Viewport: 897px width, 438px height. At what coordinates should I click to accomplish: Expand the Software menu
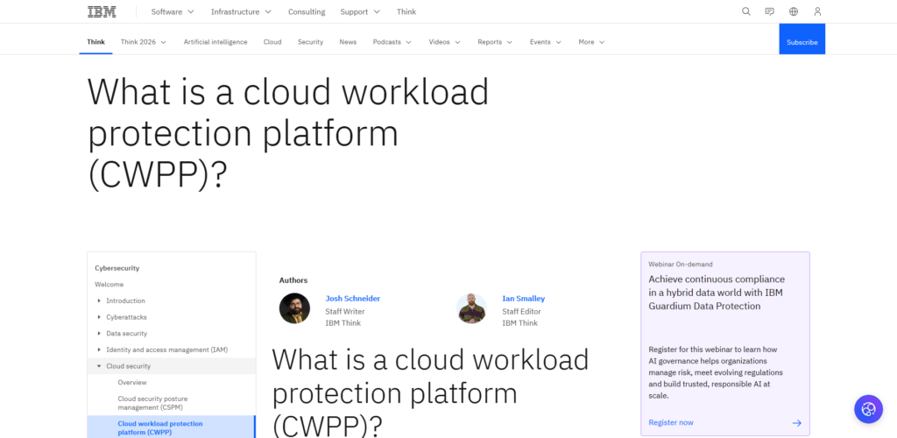(173, 11)
